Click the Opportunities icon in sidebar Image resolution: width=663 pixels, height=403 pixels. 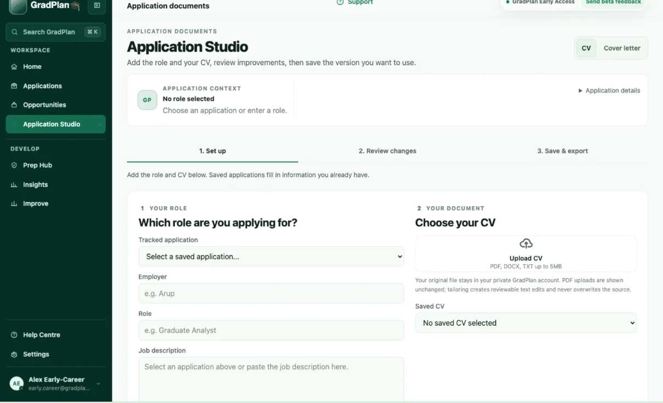tap(14, 105)
